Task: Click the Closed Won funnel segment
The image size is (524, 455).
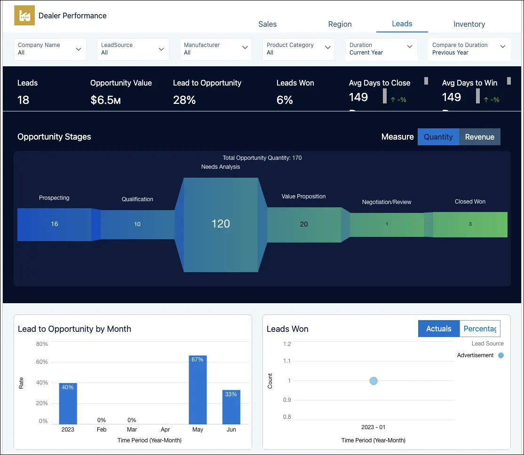Action: click(x=470, y=225)
